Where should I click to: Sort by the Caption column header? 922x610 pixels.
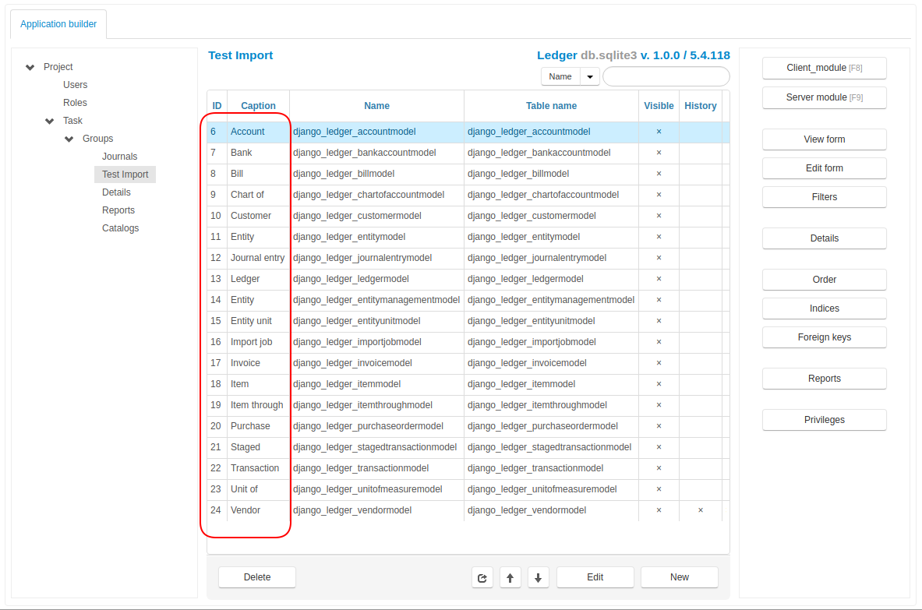click(258, 106)
